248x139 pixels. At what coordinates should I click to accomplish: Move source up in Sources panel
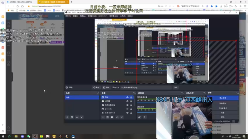tap(117, 117)
